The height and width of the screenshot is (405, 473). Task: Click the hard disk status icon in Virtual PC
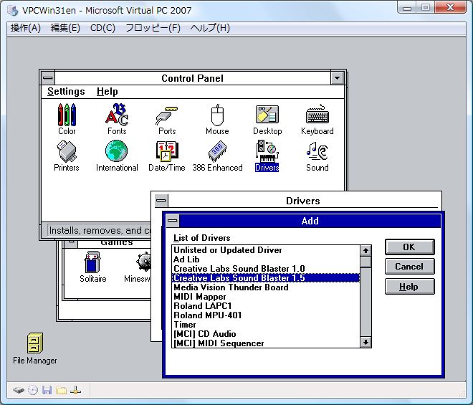(19, 390)
